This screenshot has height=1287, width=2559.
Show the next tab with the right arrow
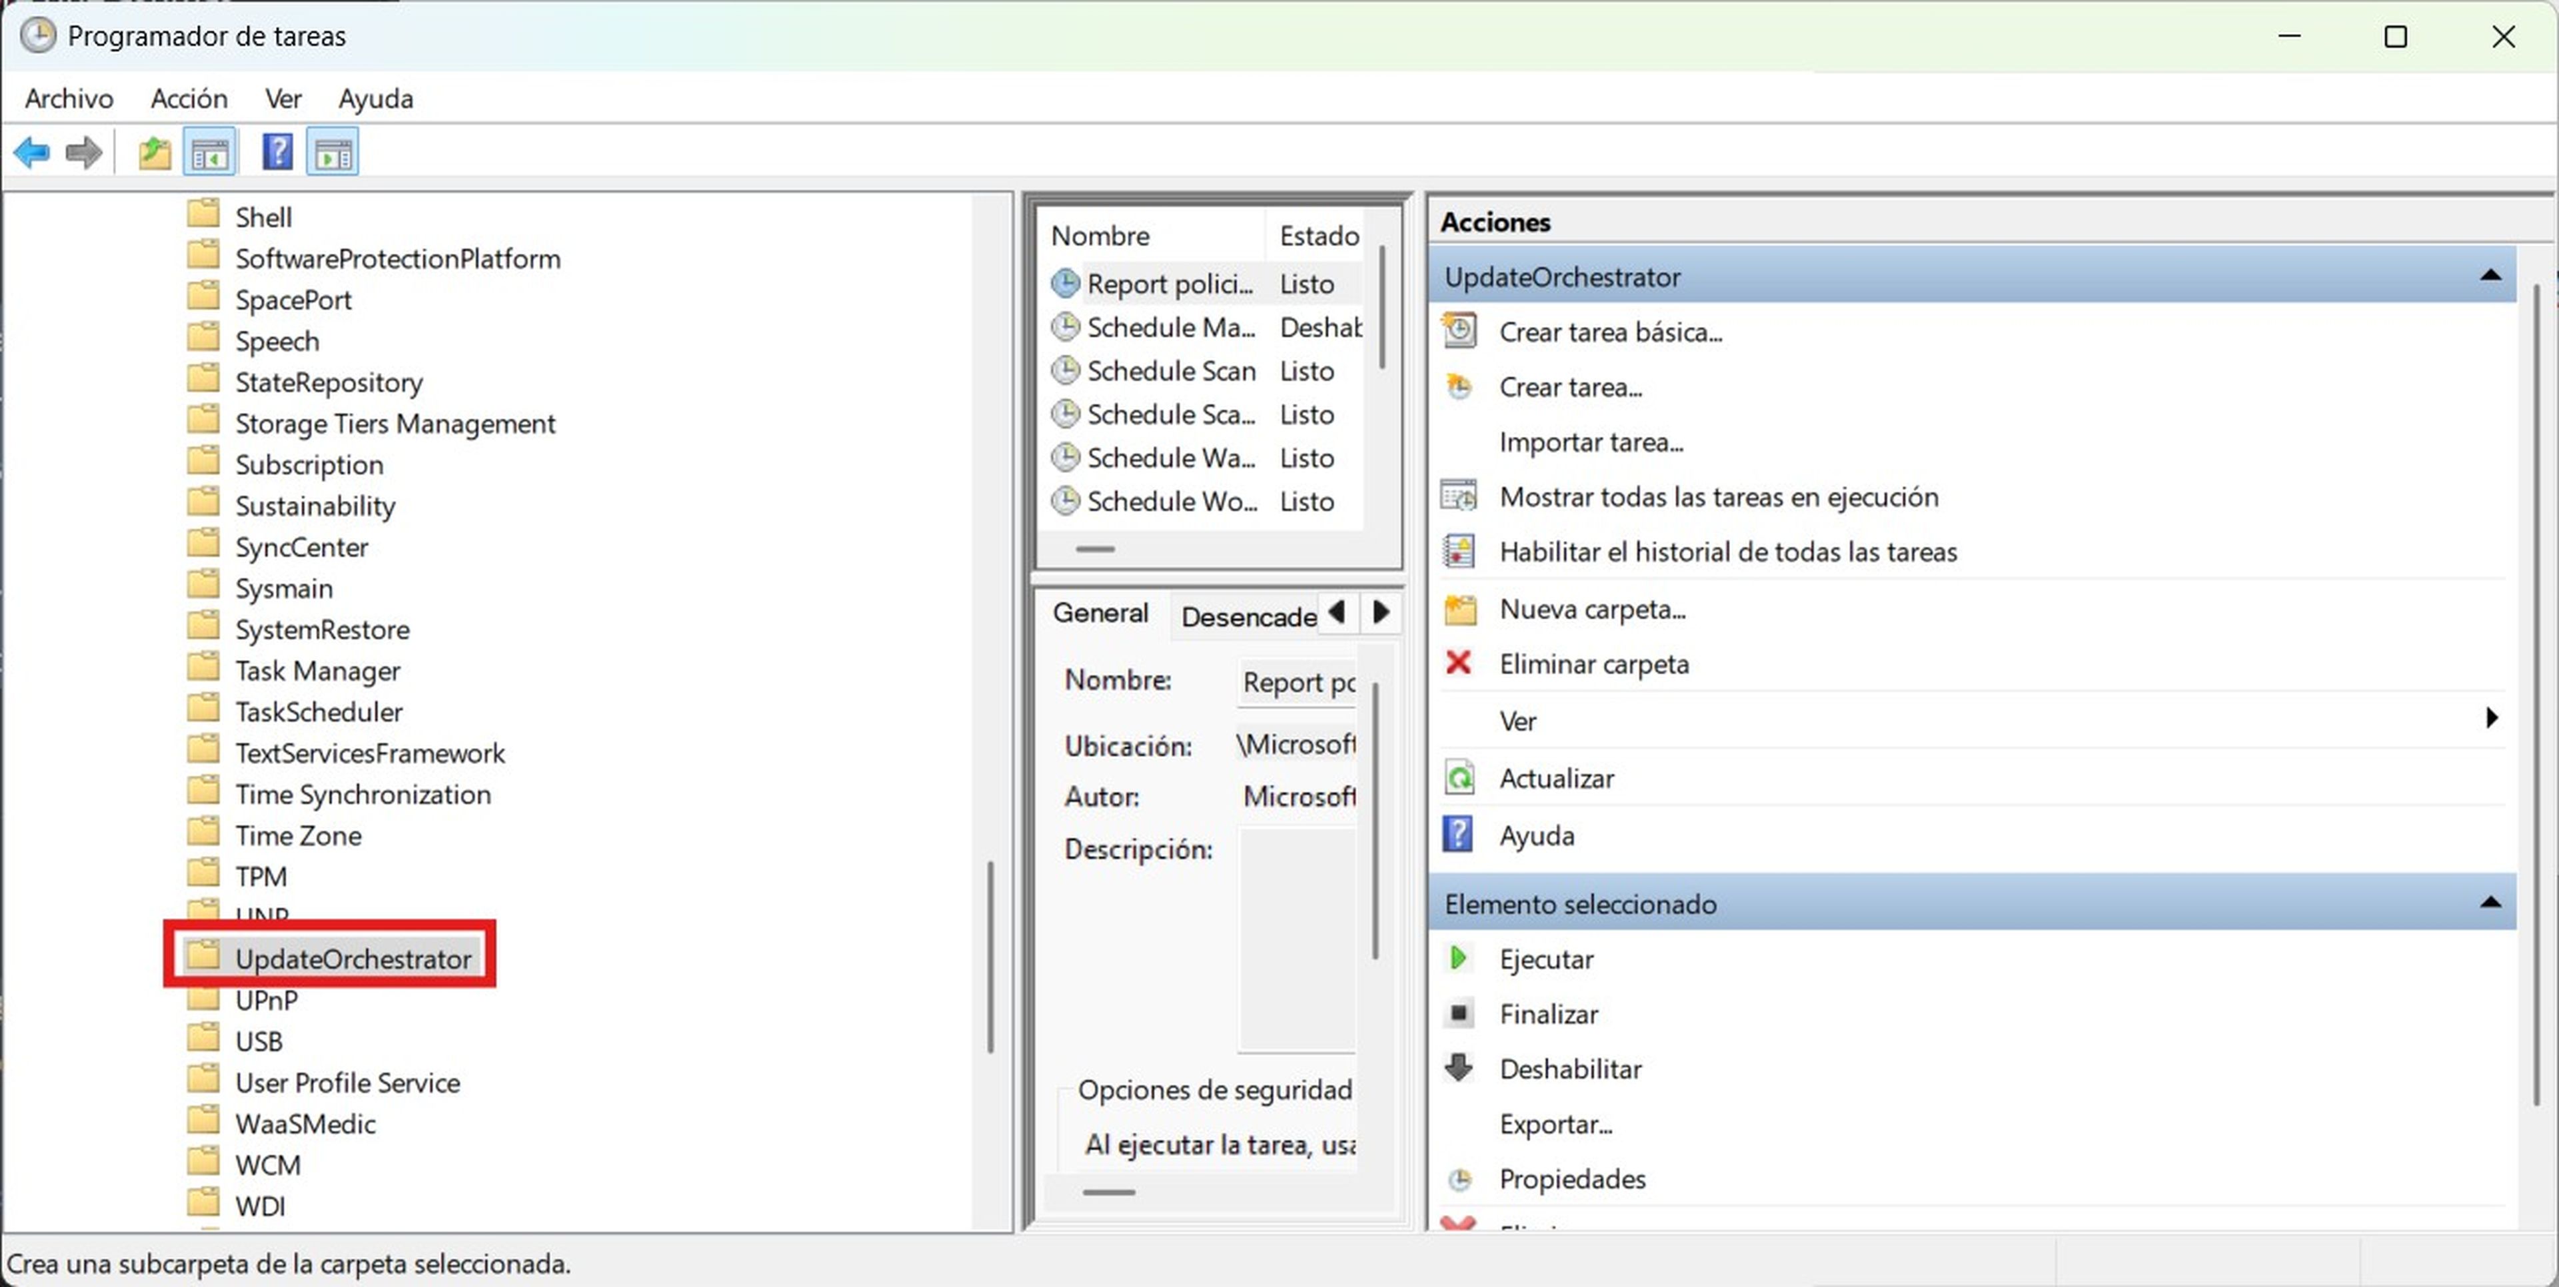coord(1381,612)
